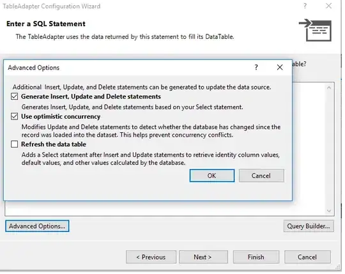Launch the Query Builder
Screen dimensions: 345x274
tap(309, 226)
